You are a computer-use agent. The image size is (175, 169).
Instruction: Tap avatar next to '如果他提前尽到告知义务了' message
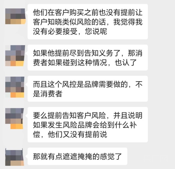(15, 56)
